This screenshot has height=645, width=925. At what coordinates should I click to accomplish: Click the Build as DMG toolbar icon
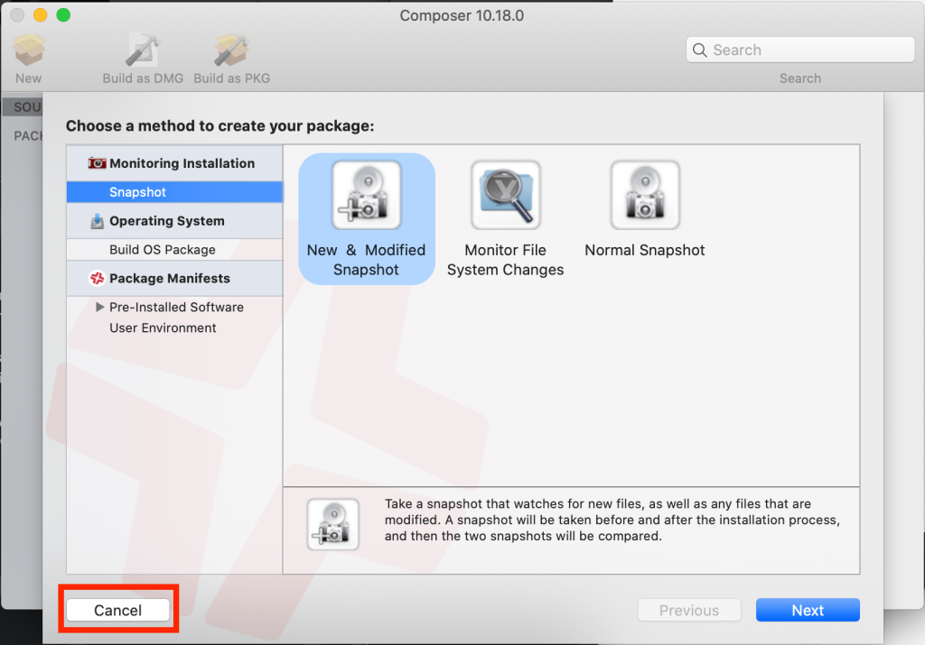pos(142,50)
